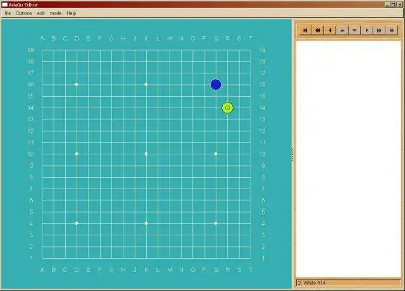The image size is (405, 291).
Task: Open the Options menu
Action: tap(24, 13)
